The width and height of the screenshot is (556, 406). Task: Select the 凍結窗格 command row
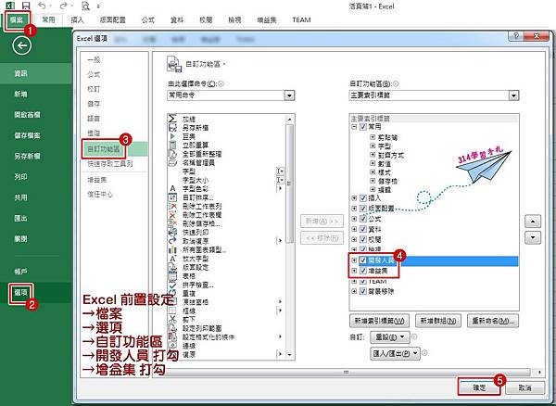click(x=227, y=302)
